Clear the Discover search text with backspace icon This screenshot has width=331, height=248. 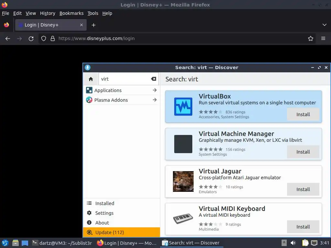coord(154,79)
